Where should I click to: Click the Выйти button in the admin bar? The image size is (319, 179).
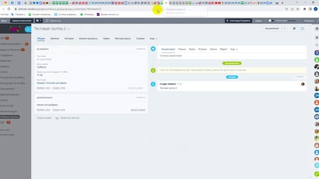(x=259, y=21)
